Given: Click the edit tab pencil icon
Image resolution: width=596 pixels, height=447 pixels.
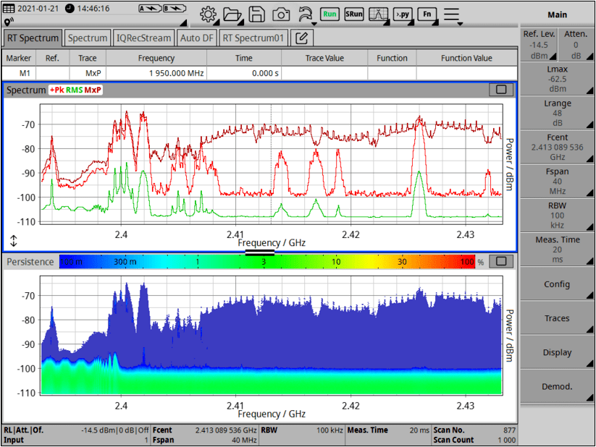Looking at the screenshot, I should [303, 38].
